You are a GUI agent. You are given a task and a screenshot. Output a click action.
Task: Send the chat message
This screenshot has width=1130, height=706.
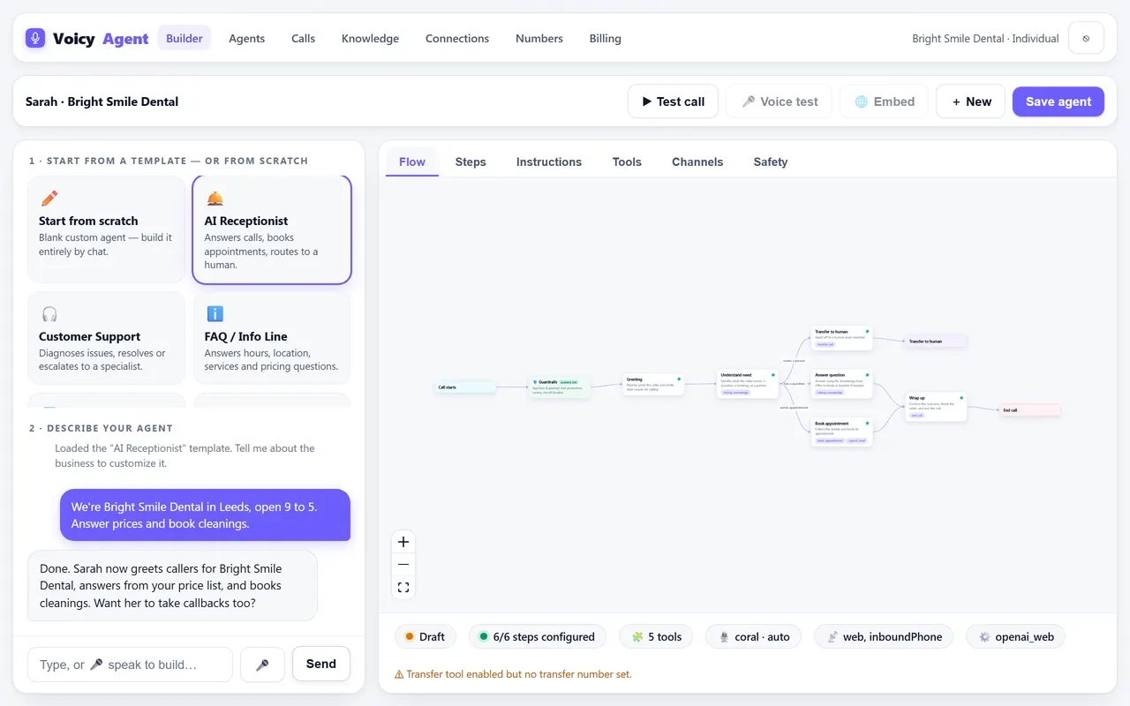[321, 664]
